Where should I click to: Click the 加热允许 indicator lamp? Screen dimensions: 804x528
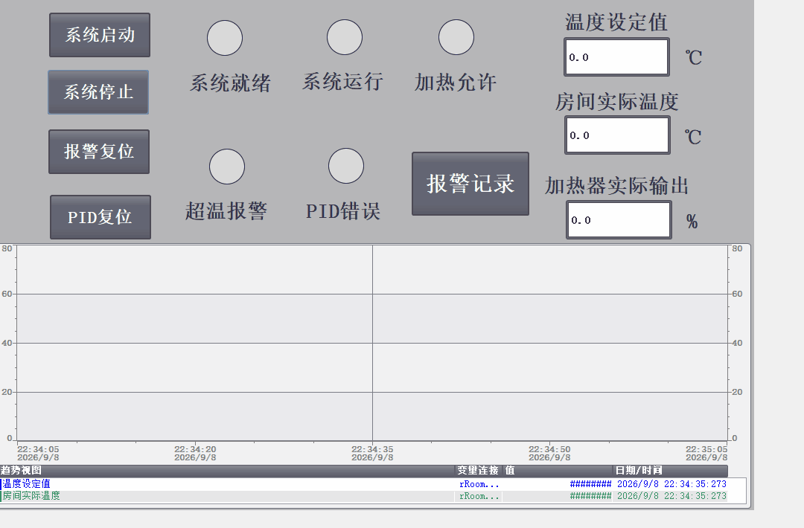pyautogui.click(x=456, y=37)
